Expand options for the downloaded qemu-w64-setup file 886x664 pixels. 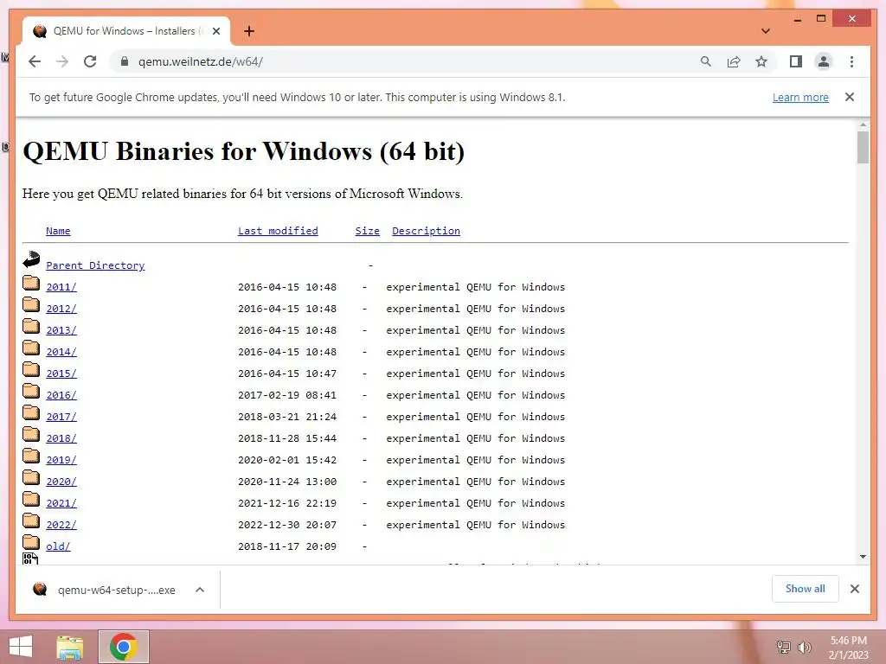200,590
